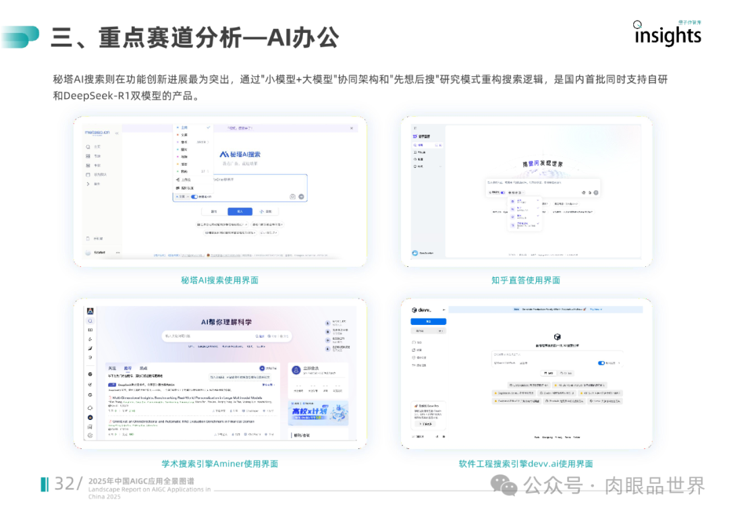Select the last checked option in 知乎直答 dropdown list
The height and width of the screenshot is (515, 729).
click(x=525, y=224)
